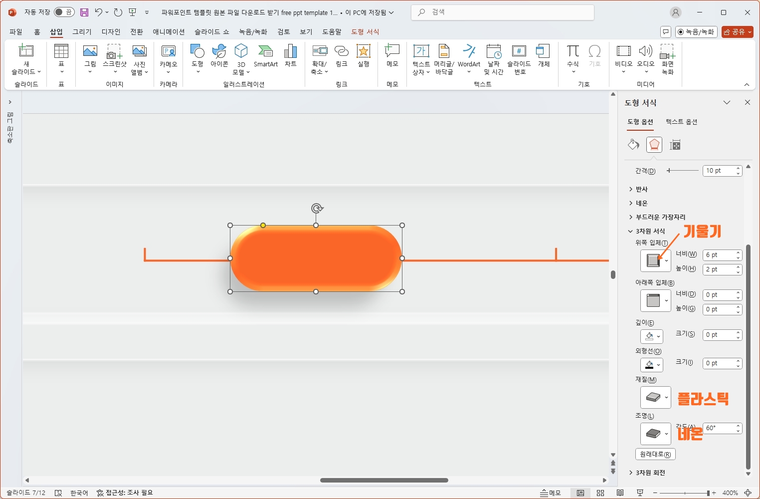
Task: Open the 깊이 depth color picker
Action: tap(652, 336)
